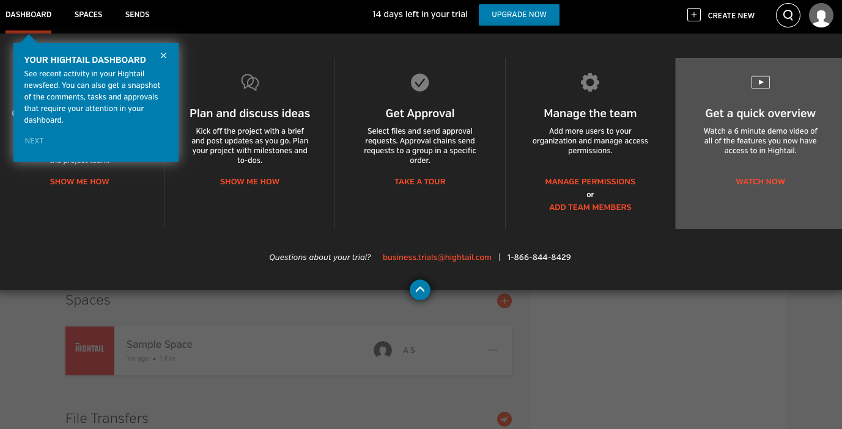Click the Manage Permissions link
The width and height of the screenshot is (842, 429).
pos(590,182)
